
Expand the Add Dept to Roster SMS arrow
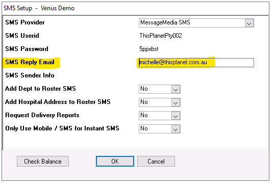click(x=176, y=89)
